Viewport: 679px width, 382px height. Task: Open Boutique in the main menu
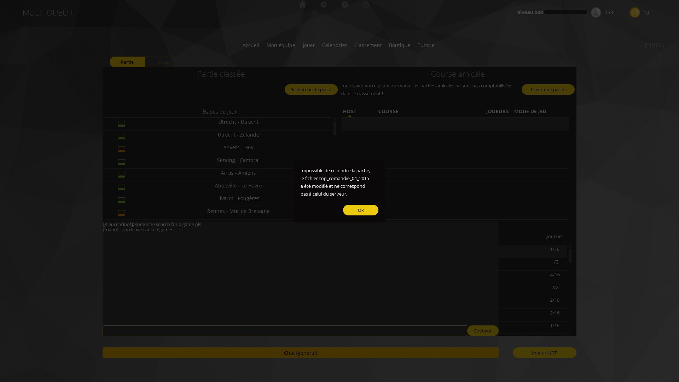(x=400, y=45)
